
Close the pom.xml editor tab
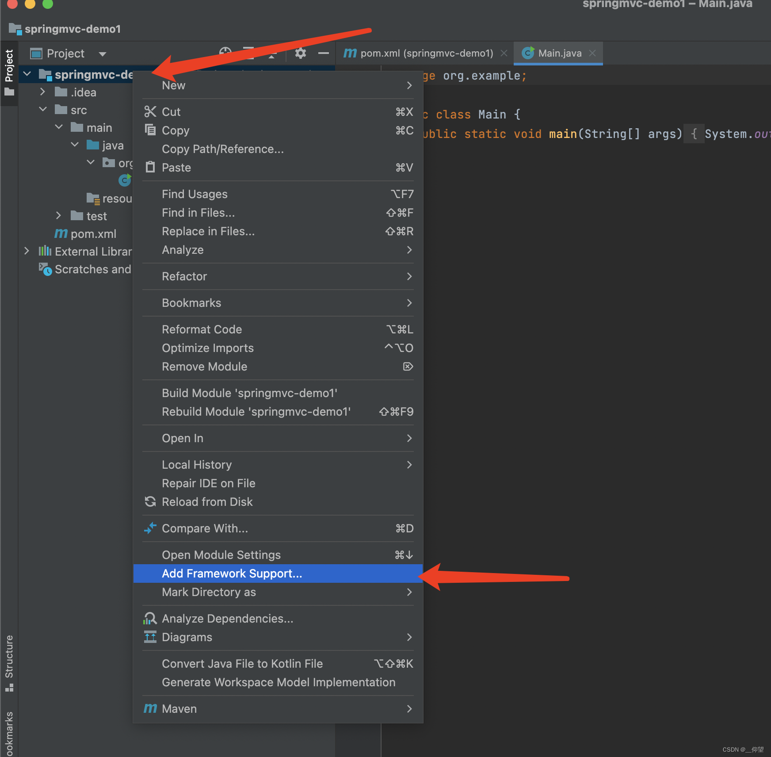click(x=504, y=53)
